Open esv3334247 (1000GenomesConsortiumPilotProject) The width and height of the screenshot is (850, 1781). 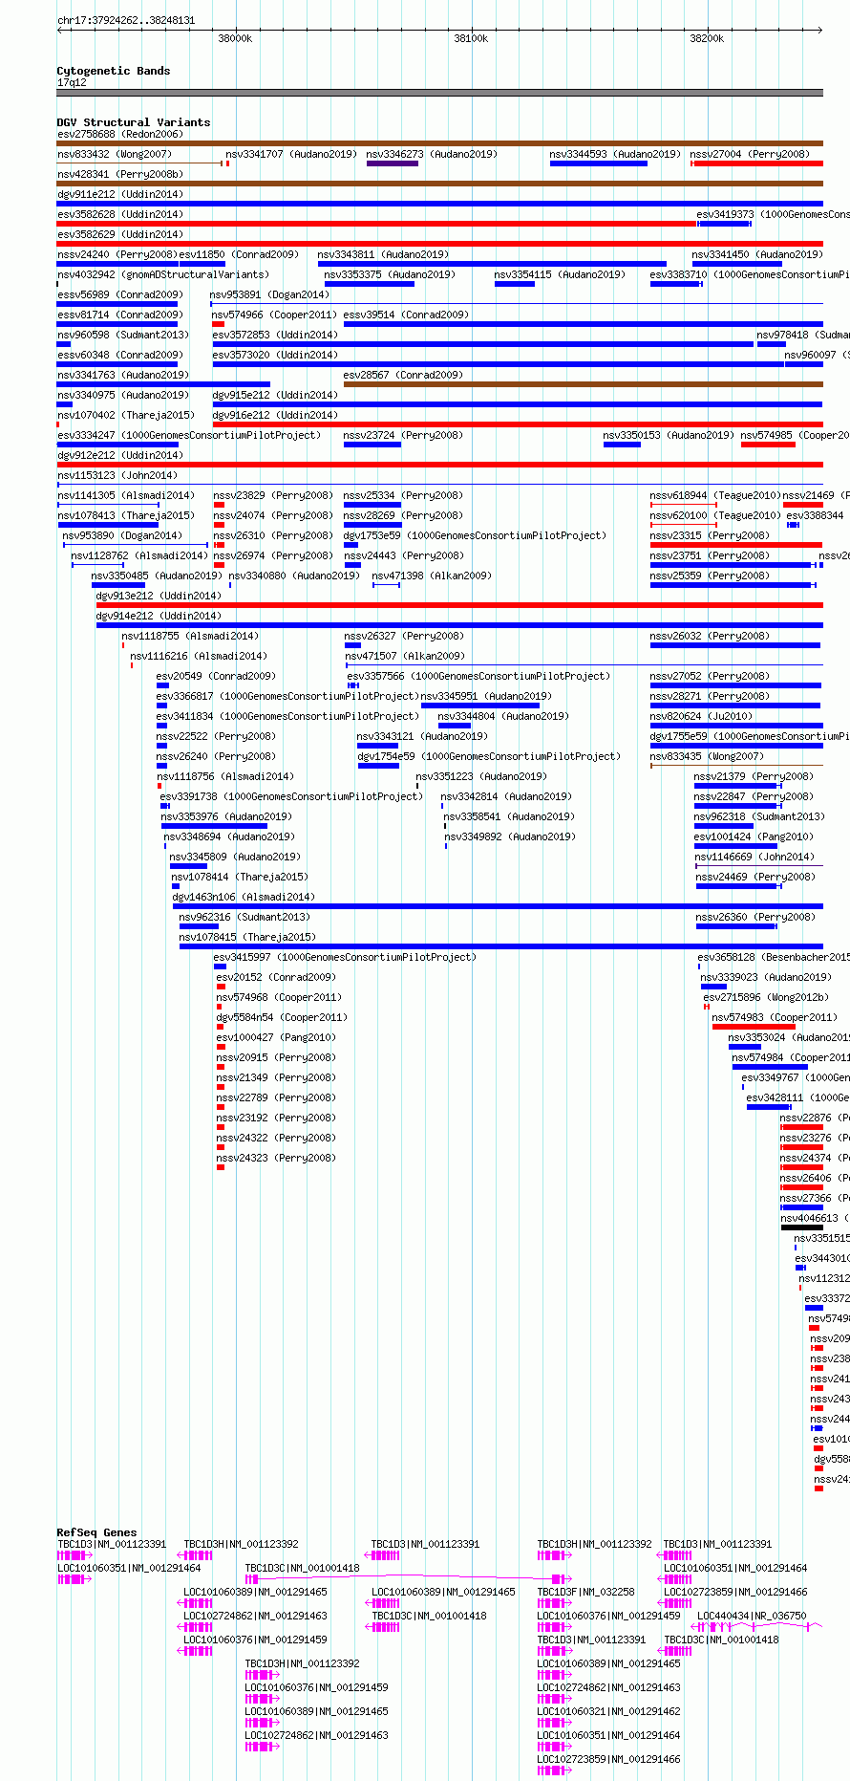coord(189,435)
